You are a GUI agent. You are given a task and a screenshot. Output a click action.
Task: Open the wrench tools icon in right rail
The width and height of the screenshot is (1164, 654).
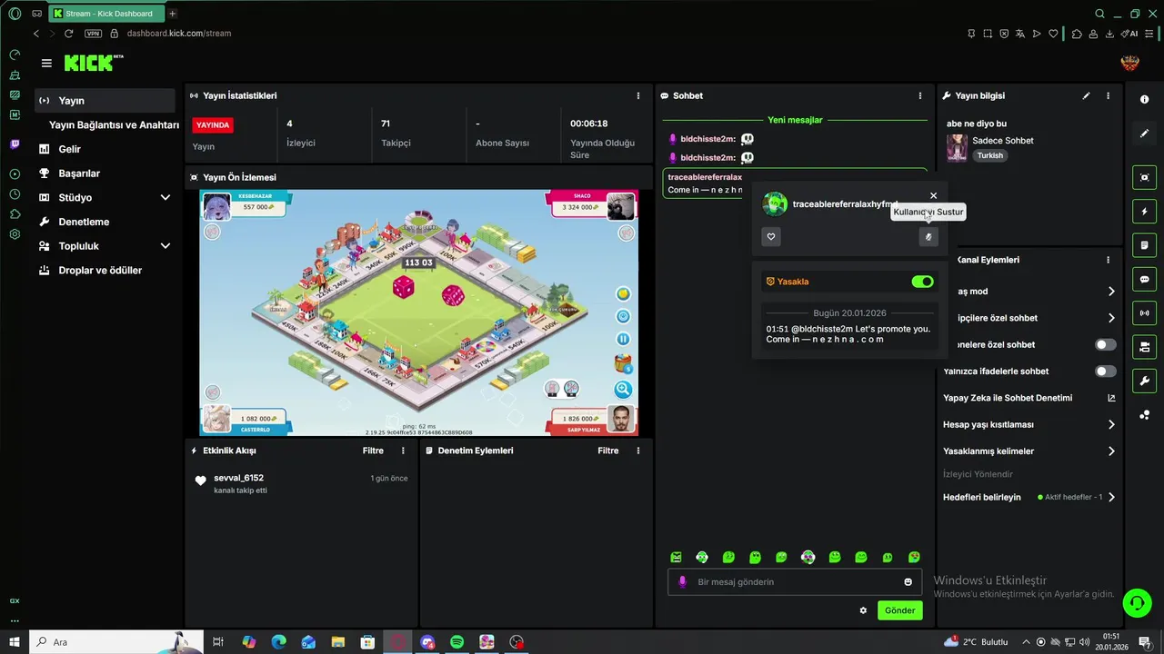point(1144,381)
